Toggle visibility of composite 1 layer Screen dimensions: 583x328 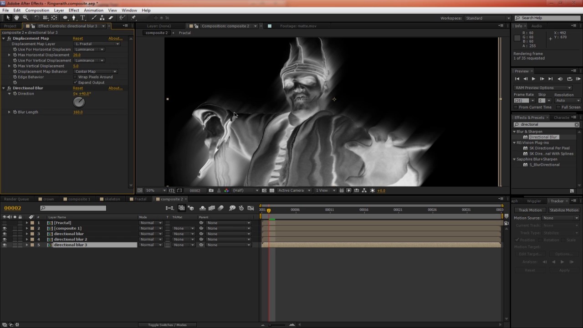coord(5,228)
